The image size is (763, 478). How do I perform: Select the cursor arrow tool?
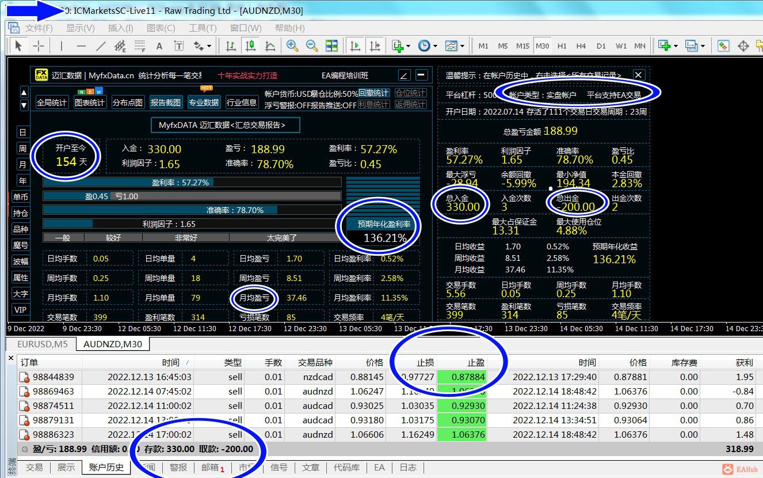[x=18, y=46]
